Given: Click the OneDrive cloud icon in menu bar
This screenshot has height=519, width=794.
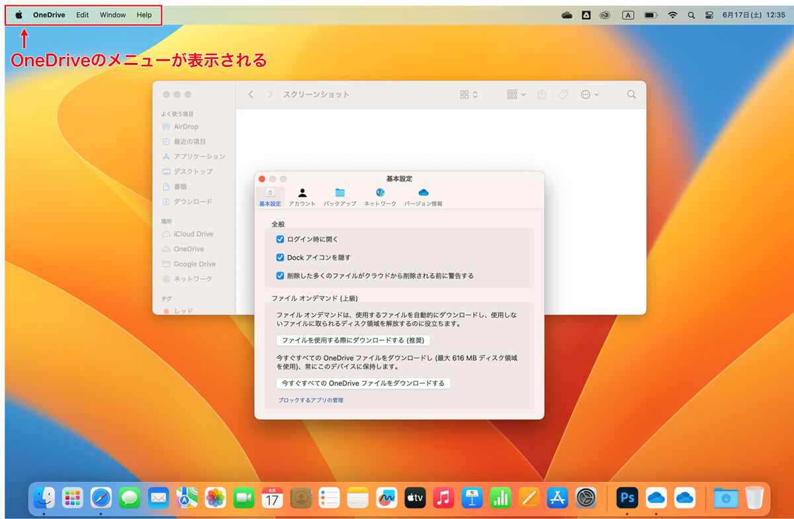Looking at the screenshot, I should click(x=566, y=15).
